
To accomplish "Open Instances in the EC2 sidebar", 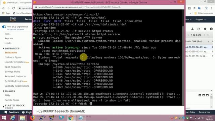I will [11, 52].
